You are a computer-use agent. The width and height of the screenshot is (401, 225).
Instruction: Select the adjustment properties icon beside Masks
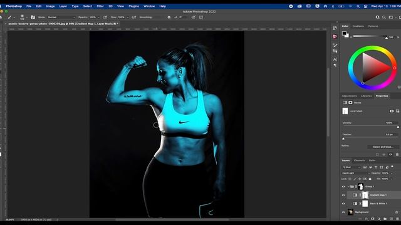[345, 102]
